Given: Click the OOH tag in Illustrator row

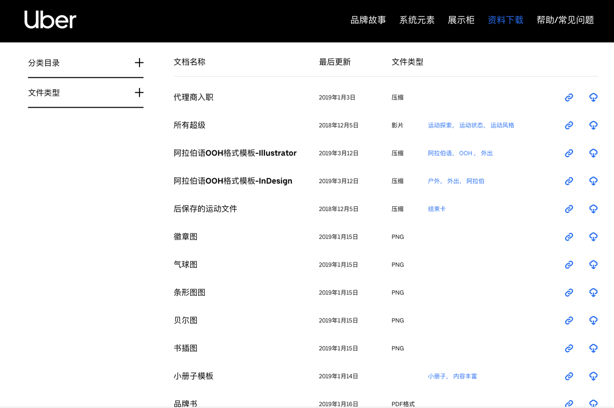Looking at the screenshot, I should point(466,153).
